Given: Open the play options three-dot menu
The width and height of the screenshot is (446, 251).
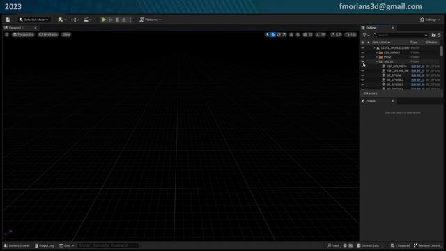Looking at the screenshot, I should [x=130, y=20].
